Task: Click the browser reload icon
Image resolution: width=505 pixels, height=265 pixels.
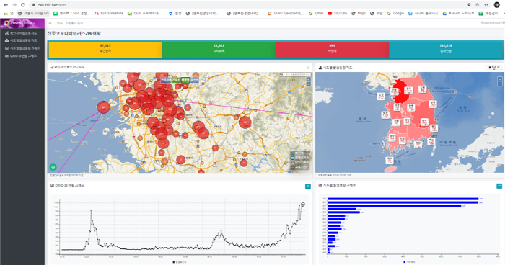Action: (x=23, y=5)
